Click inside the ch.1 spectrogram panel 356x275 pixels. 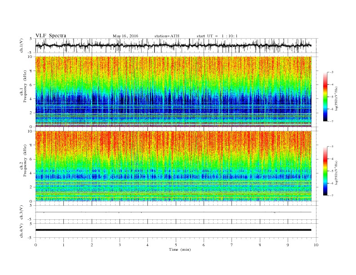pos(174,92)
